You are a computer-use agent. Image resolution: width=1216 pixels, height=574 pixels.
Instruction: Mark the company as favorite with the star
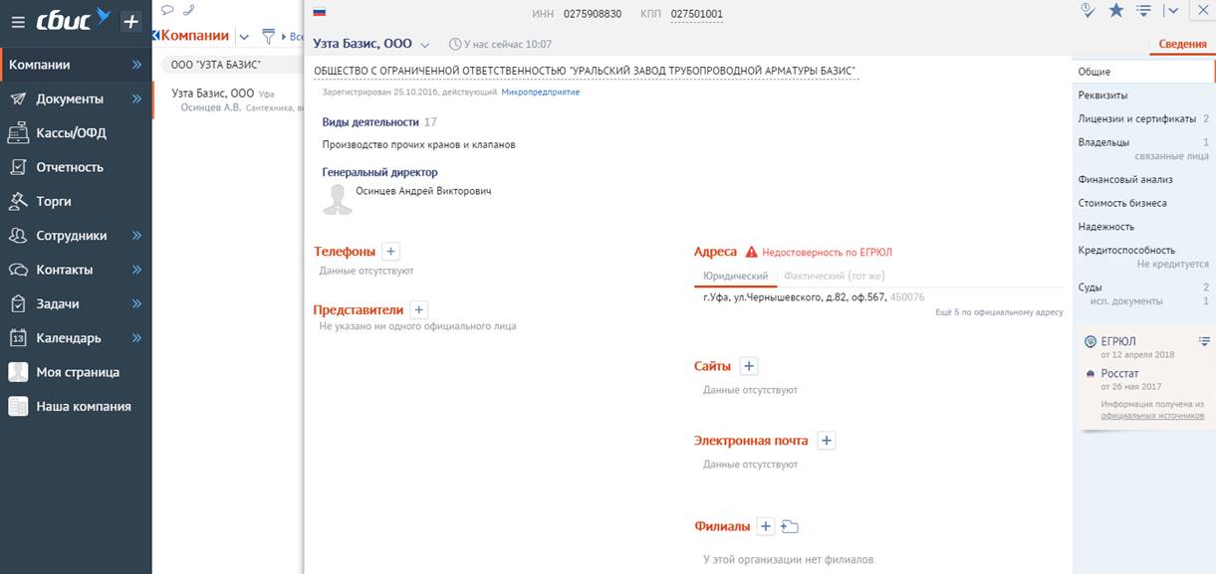click(x=1115, y=10)
